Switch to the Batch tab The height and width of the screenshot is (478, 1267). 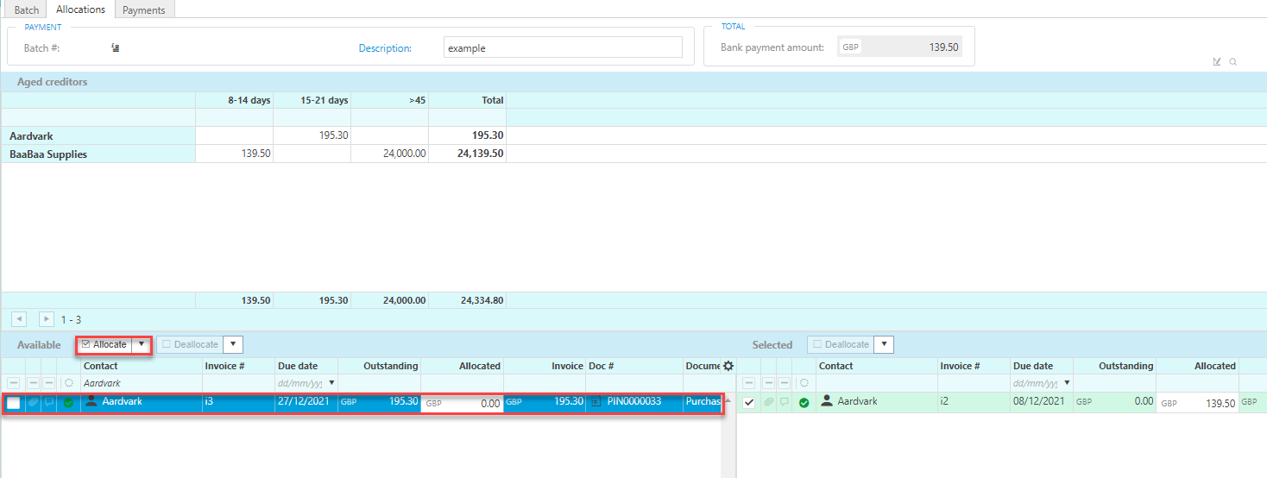27,9
